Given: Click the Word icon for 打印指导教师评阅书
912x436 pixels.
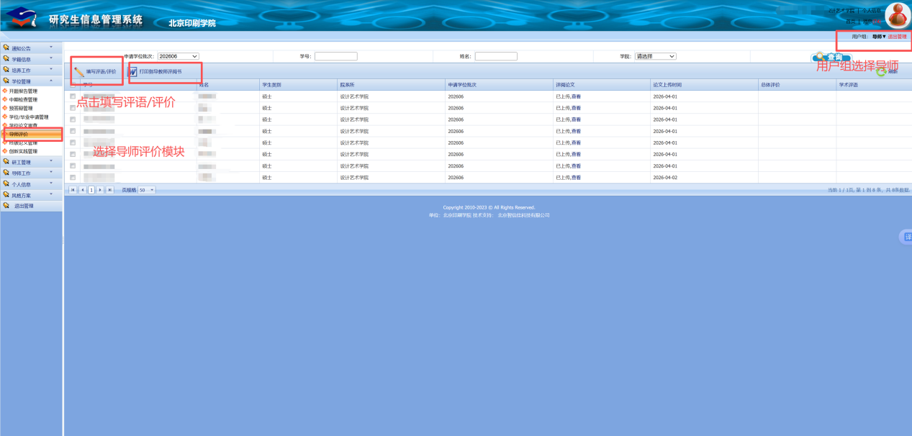Looking at the screenshot, I should coord(132,72).
